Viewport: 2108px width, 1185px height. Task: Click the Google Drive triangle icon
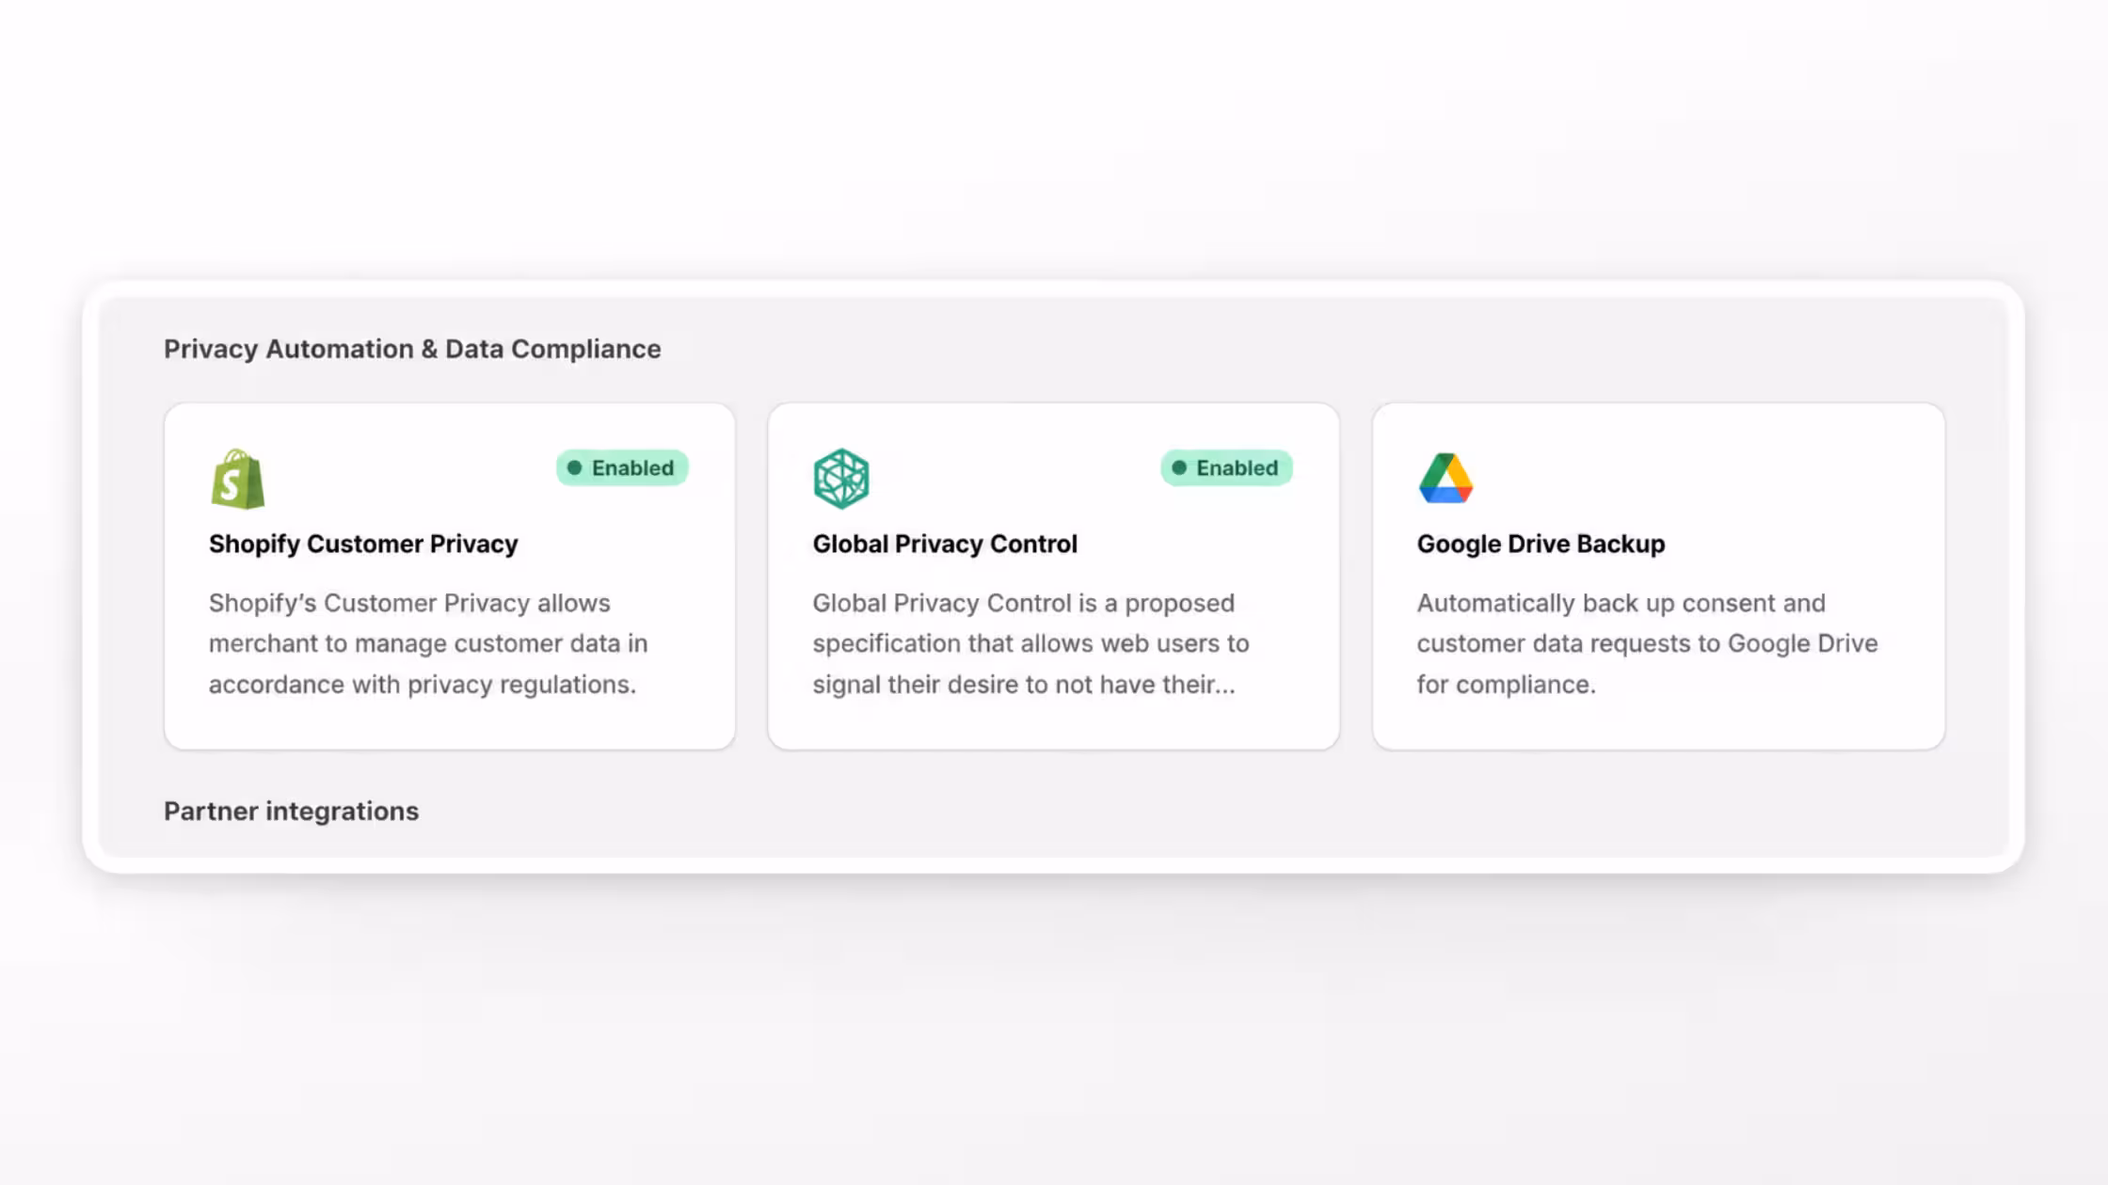pos(1445,478)
